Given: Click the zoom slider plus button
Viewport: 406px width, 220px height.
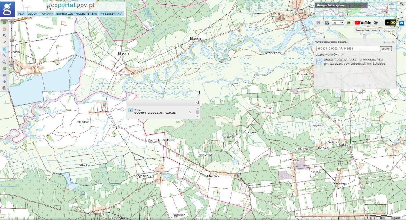Looking at the screenshot, I should point(11,22).
